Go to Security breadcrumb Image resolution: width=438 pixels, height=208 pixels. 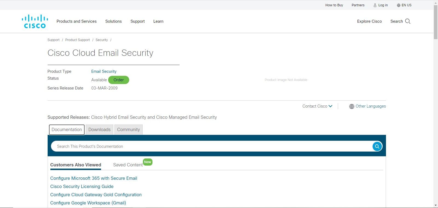102,40
